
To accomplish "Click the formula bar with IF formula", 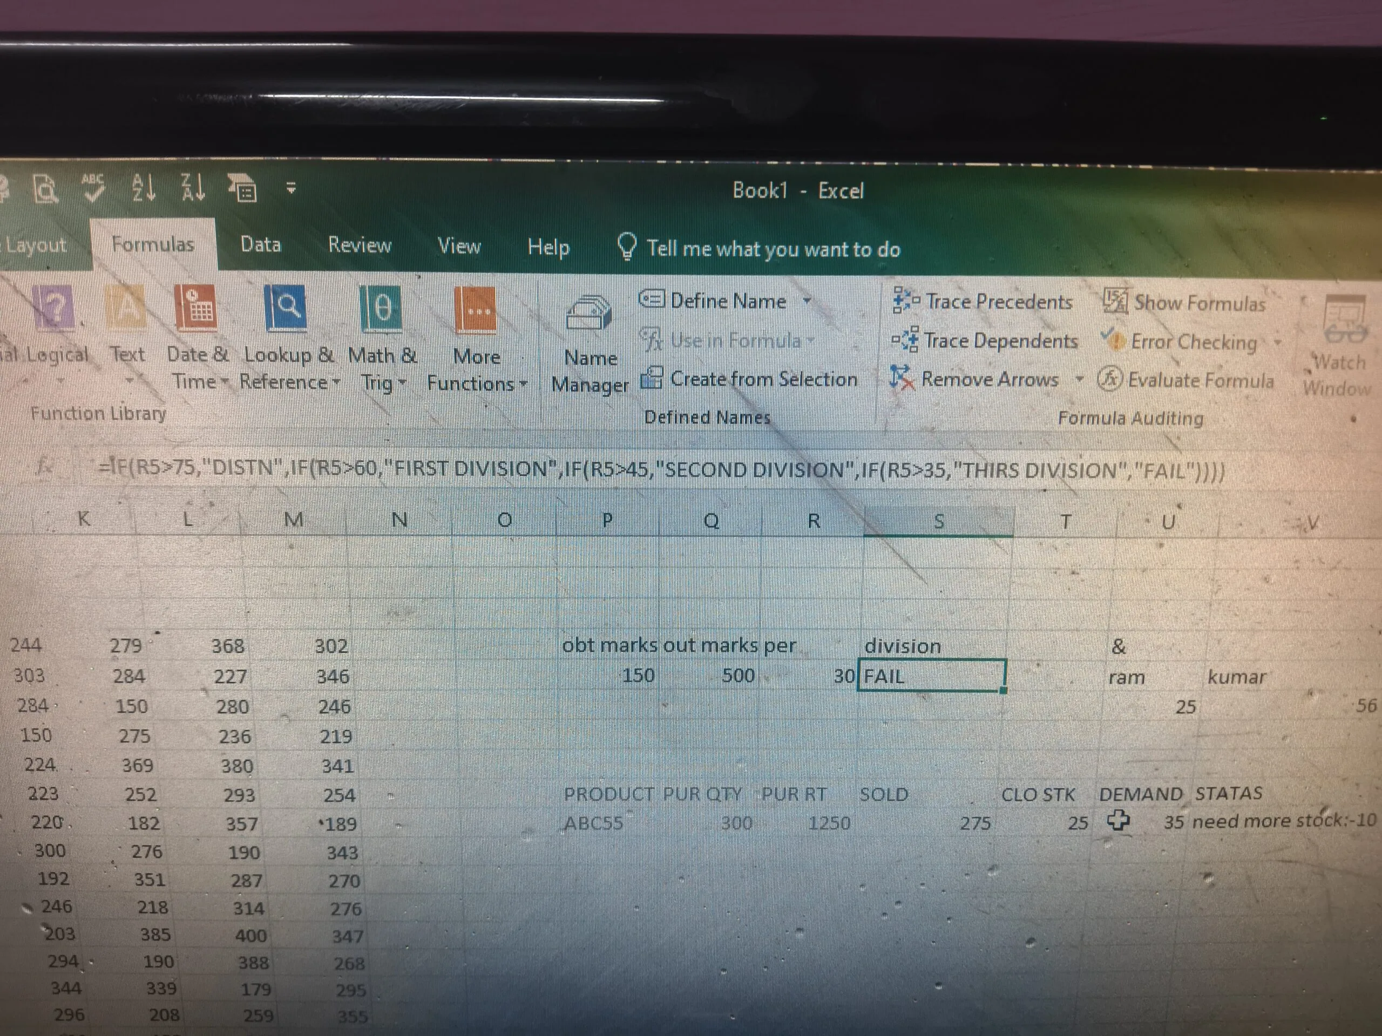I will pyautogui.click(x=662, y=469).
